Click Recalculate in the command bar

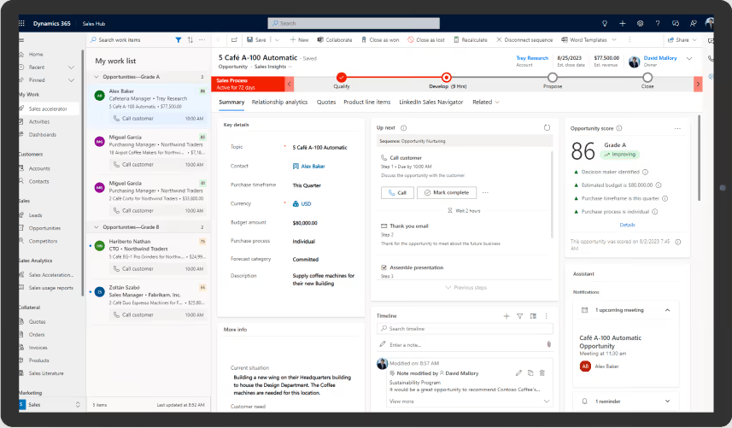coord(471,40)
